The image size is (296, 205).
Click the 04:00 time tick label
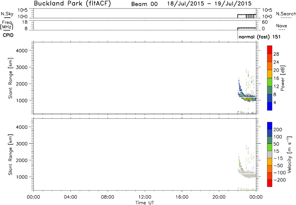point(70,197)
